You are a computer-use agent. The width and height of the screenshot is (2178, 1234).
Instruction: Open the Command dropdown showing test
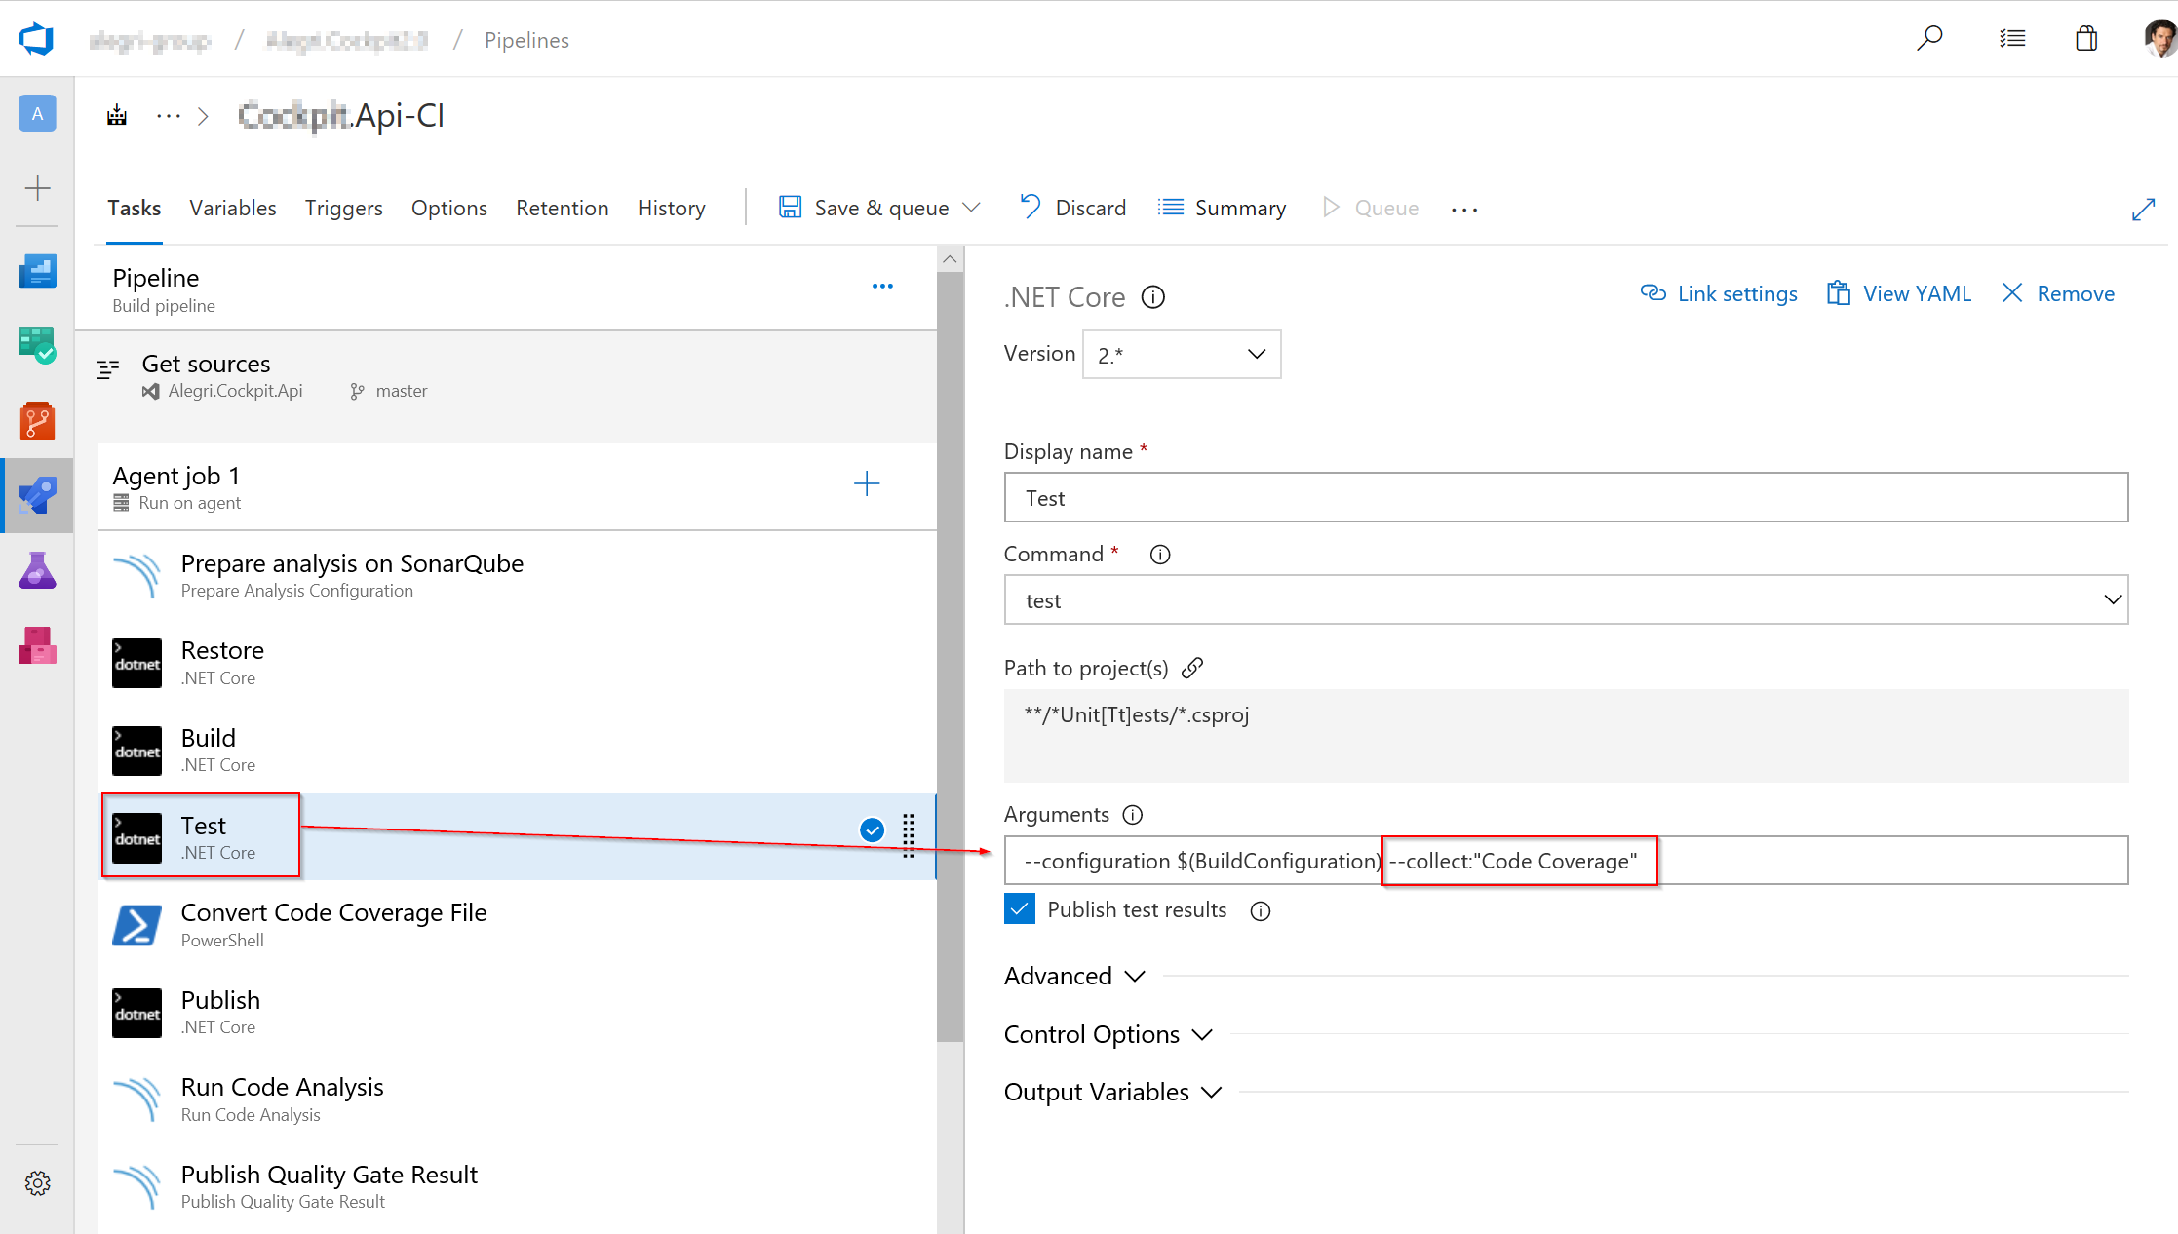pos(1564,599)
